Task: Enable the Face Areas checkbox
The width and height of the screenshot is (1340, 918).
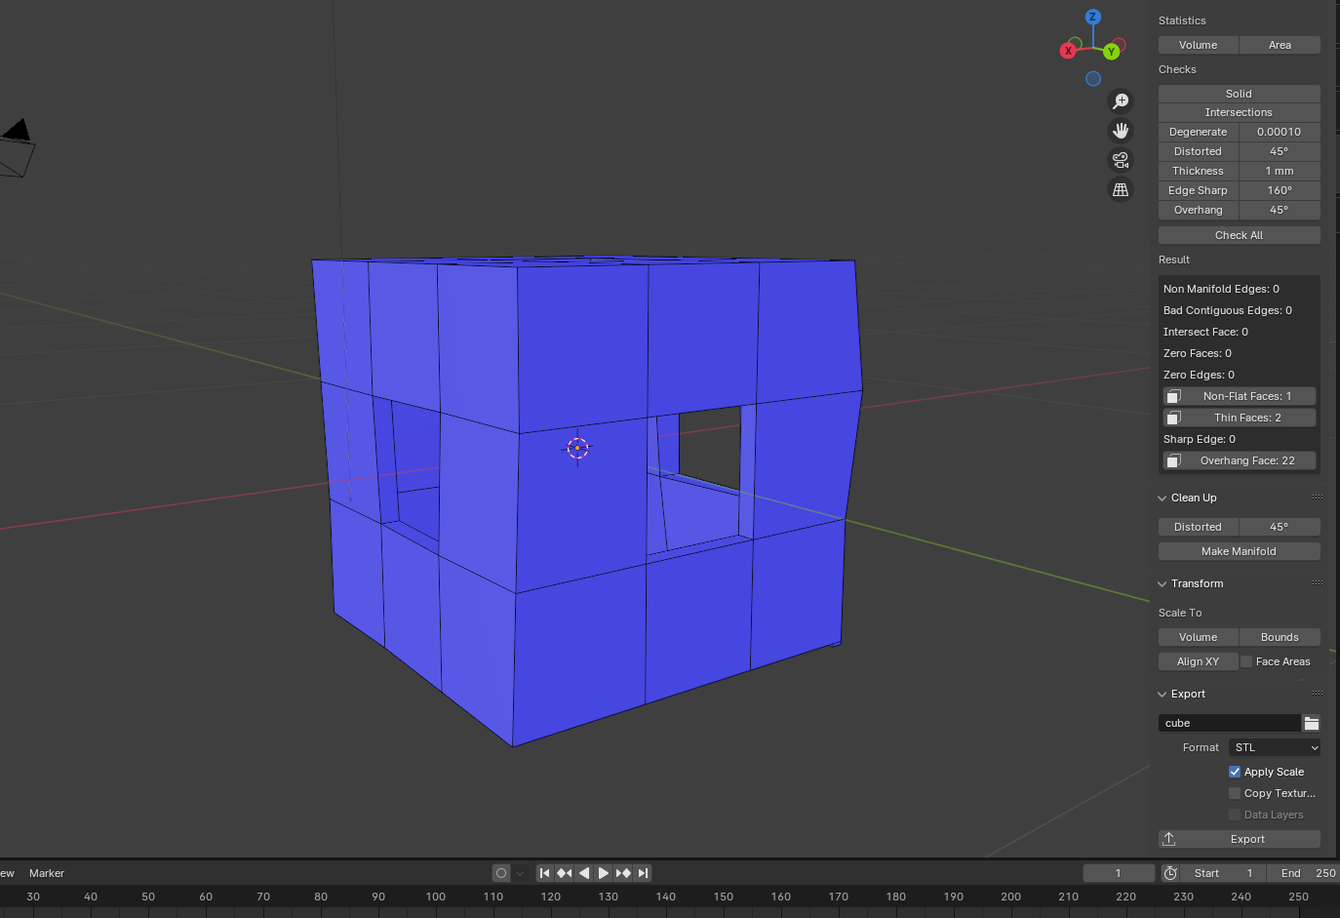Action: [x=1246, y=661]
